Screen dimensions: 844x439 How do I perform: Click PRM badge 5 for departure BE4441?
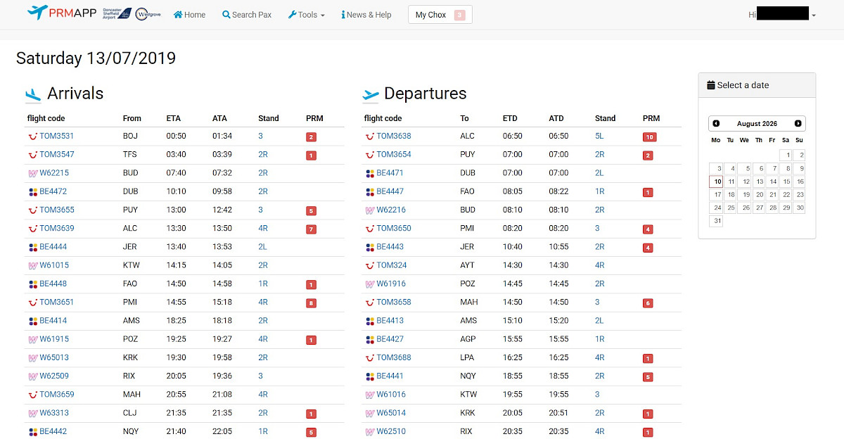648,377
